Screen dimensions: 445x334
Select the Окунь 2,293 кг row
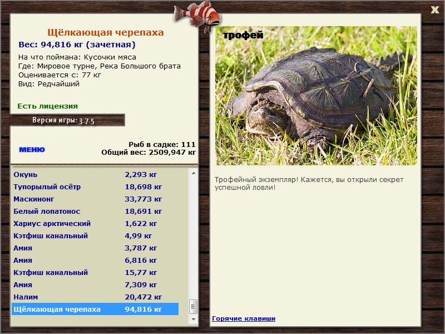click(95, 175)
